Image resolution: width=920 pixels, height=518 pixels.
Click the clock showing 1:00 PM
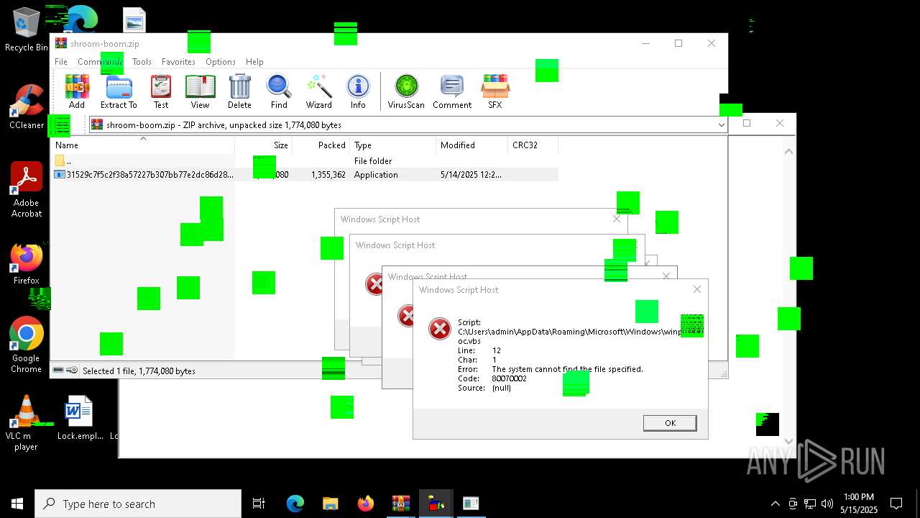pyautogui.click(x=858, y=504)
